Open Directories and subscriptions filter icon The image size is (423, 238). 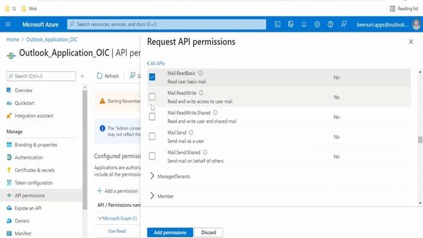[x=291, y=24]
